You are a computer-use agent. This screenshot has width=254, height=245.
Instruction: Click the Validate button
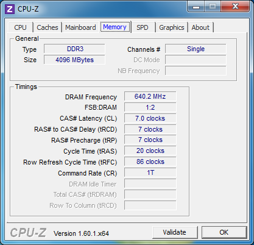(x=175, y=232)
